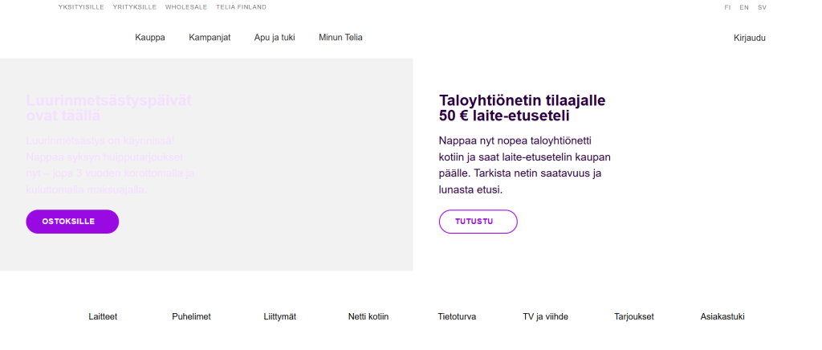
Task: Change language to SV
Action: (762, 7)
